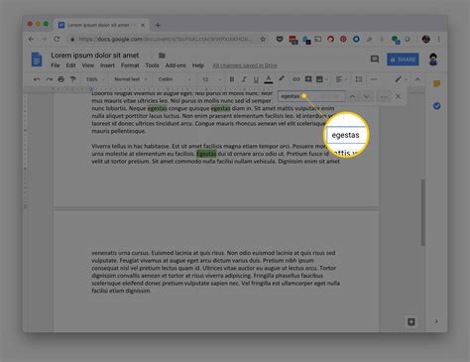Show more toolbar options (three dots)
Image resolution: width=470 pixels, height=362 pixels.
coord(374,79)
